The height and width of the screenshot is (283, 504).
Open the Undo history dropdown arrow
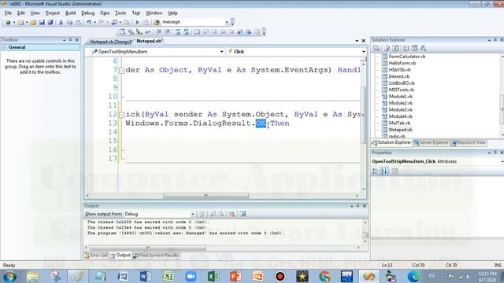94,22
